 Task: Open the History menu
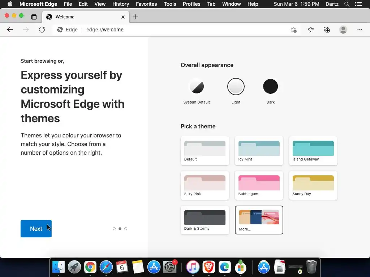[x=121, y=4]
